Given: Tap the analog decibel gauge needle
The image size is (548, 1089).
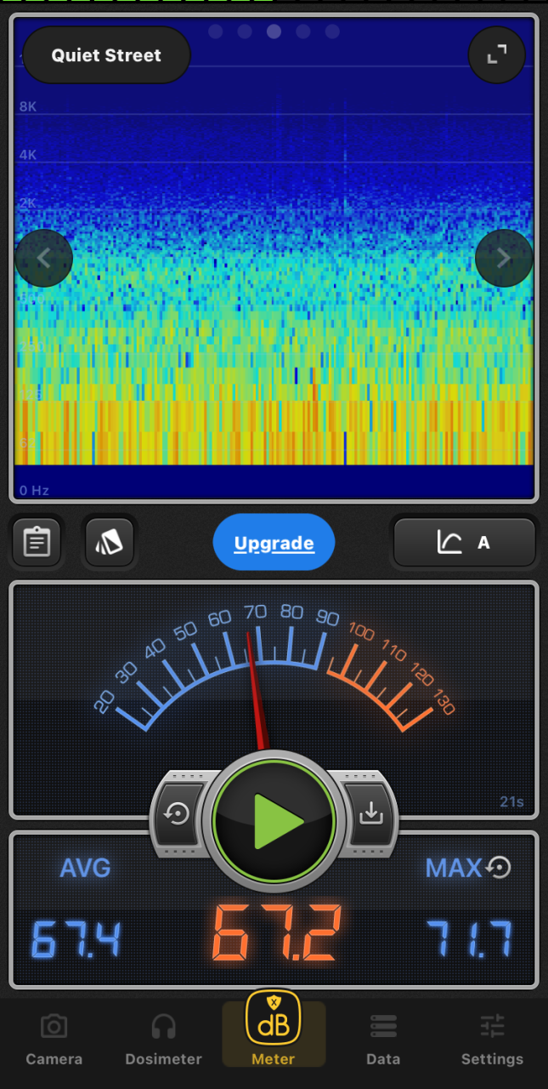Looking at the screenshot, I should coord(257,689).
